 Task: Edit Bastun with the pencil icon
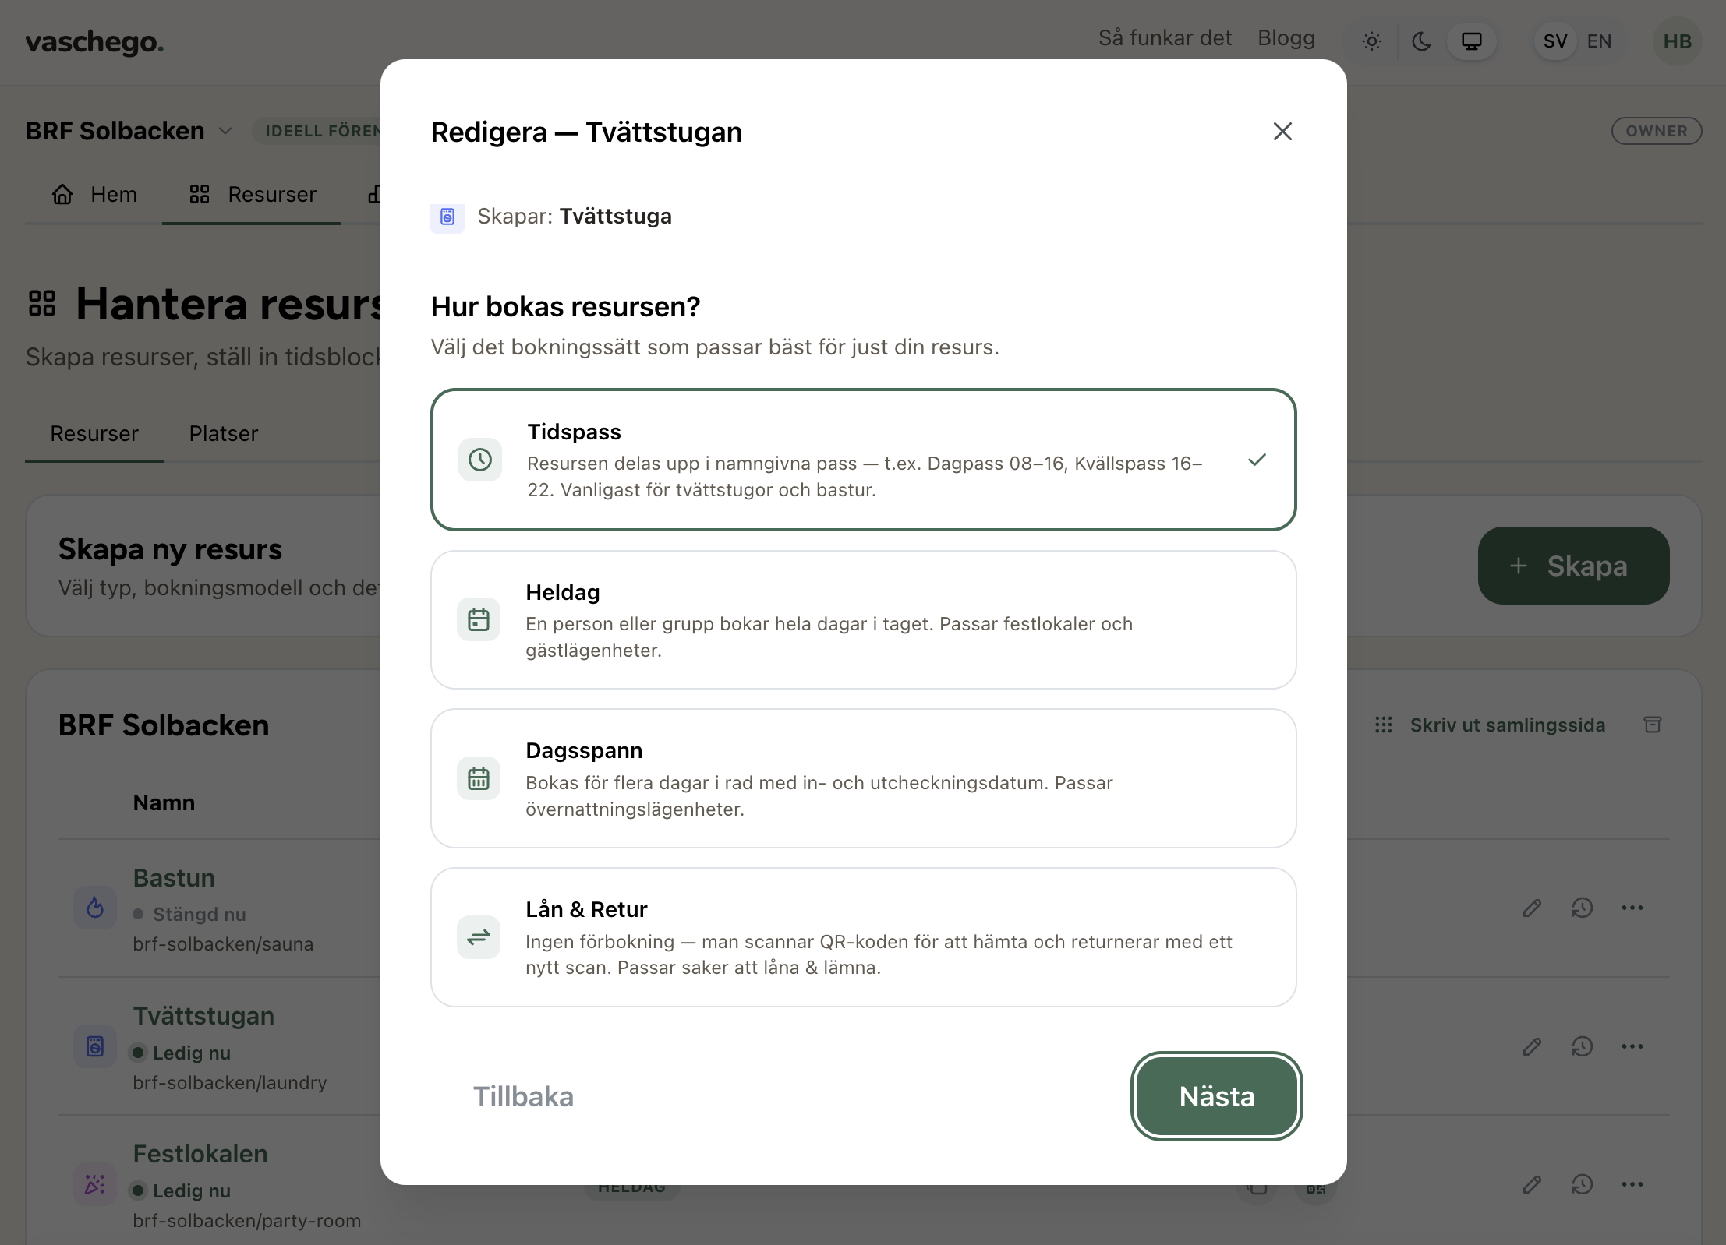[1532, 908]
